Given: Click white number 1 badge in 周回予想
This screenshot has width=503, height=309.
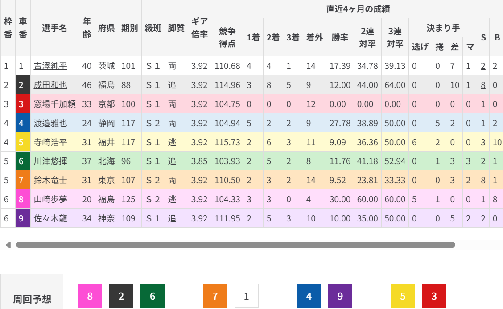Looking at the screenshot, I should tap(246, 296).
